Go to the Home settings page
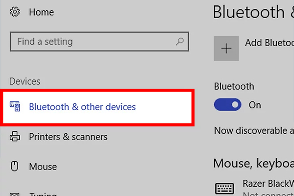This screenshot has height=196, width=294. point(41,12)
